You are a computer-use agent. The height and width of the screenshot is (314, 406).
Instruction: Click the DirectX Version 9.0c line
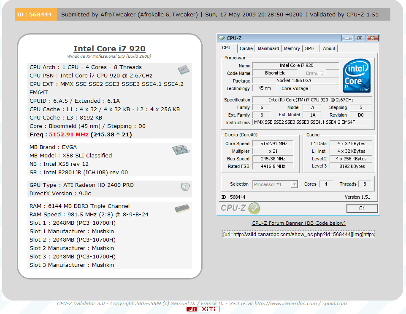60,194
